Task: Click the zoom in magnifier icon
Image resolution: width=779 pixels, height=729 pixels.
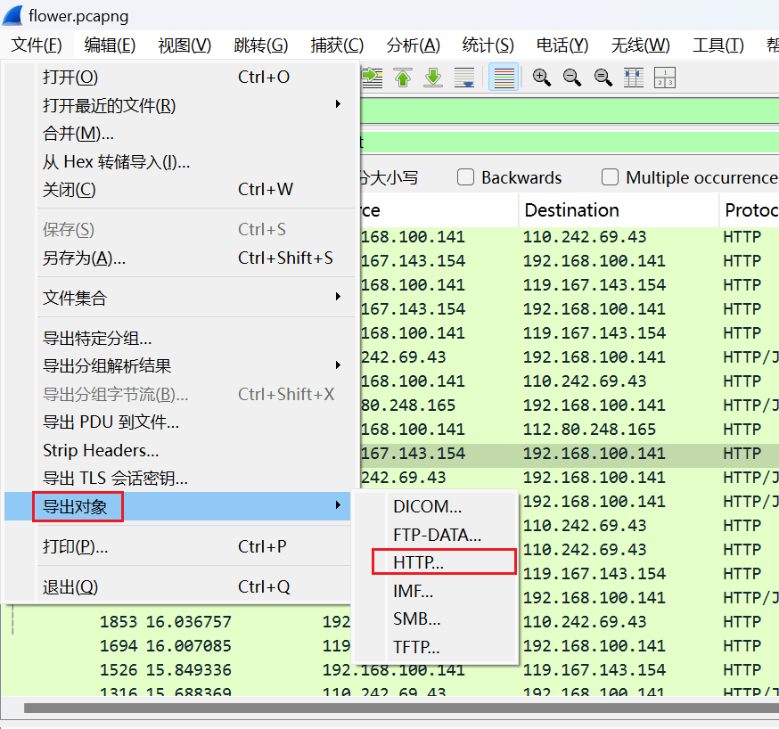Action: [x=542, y=78]
